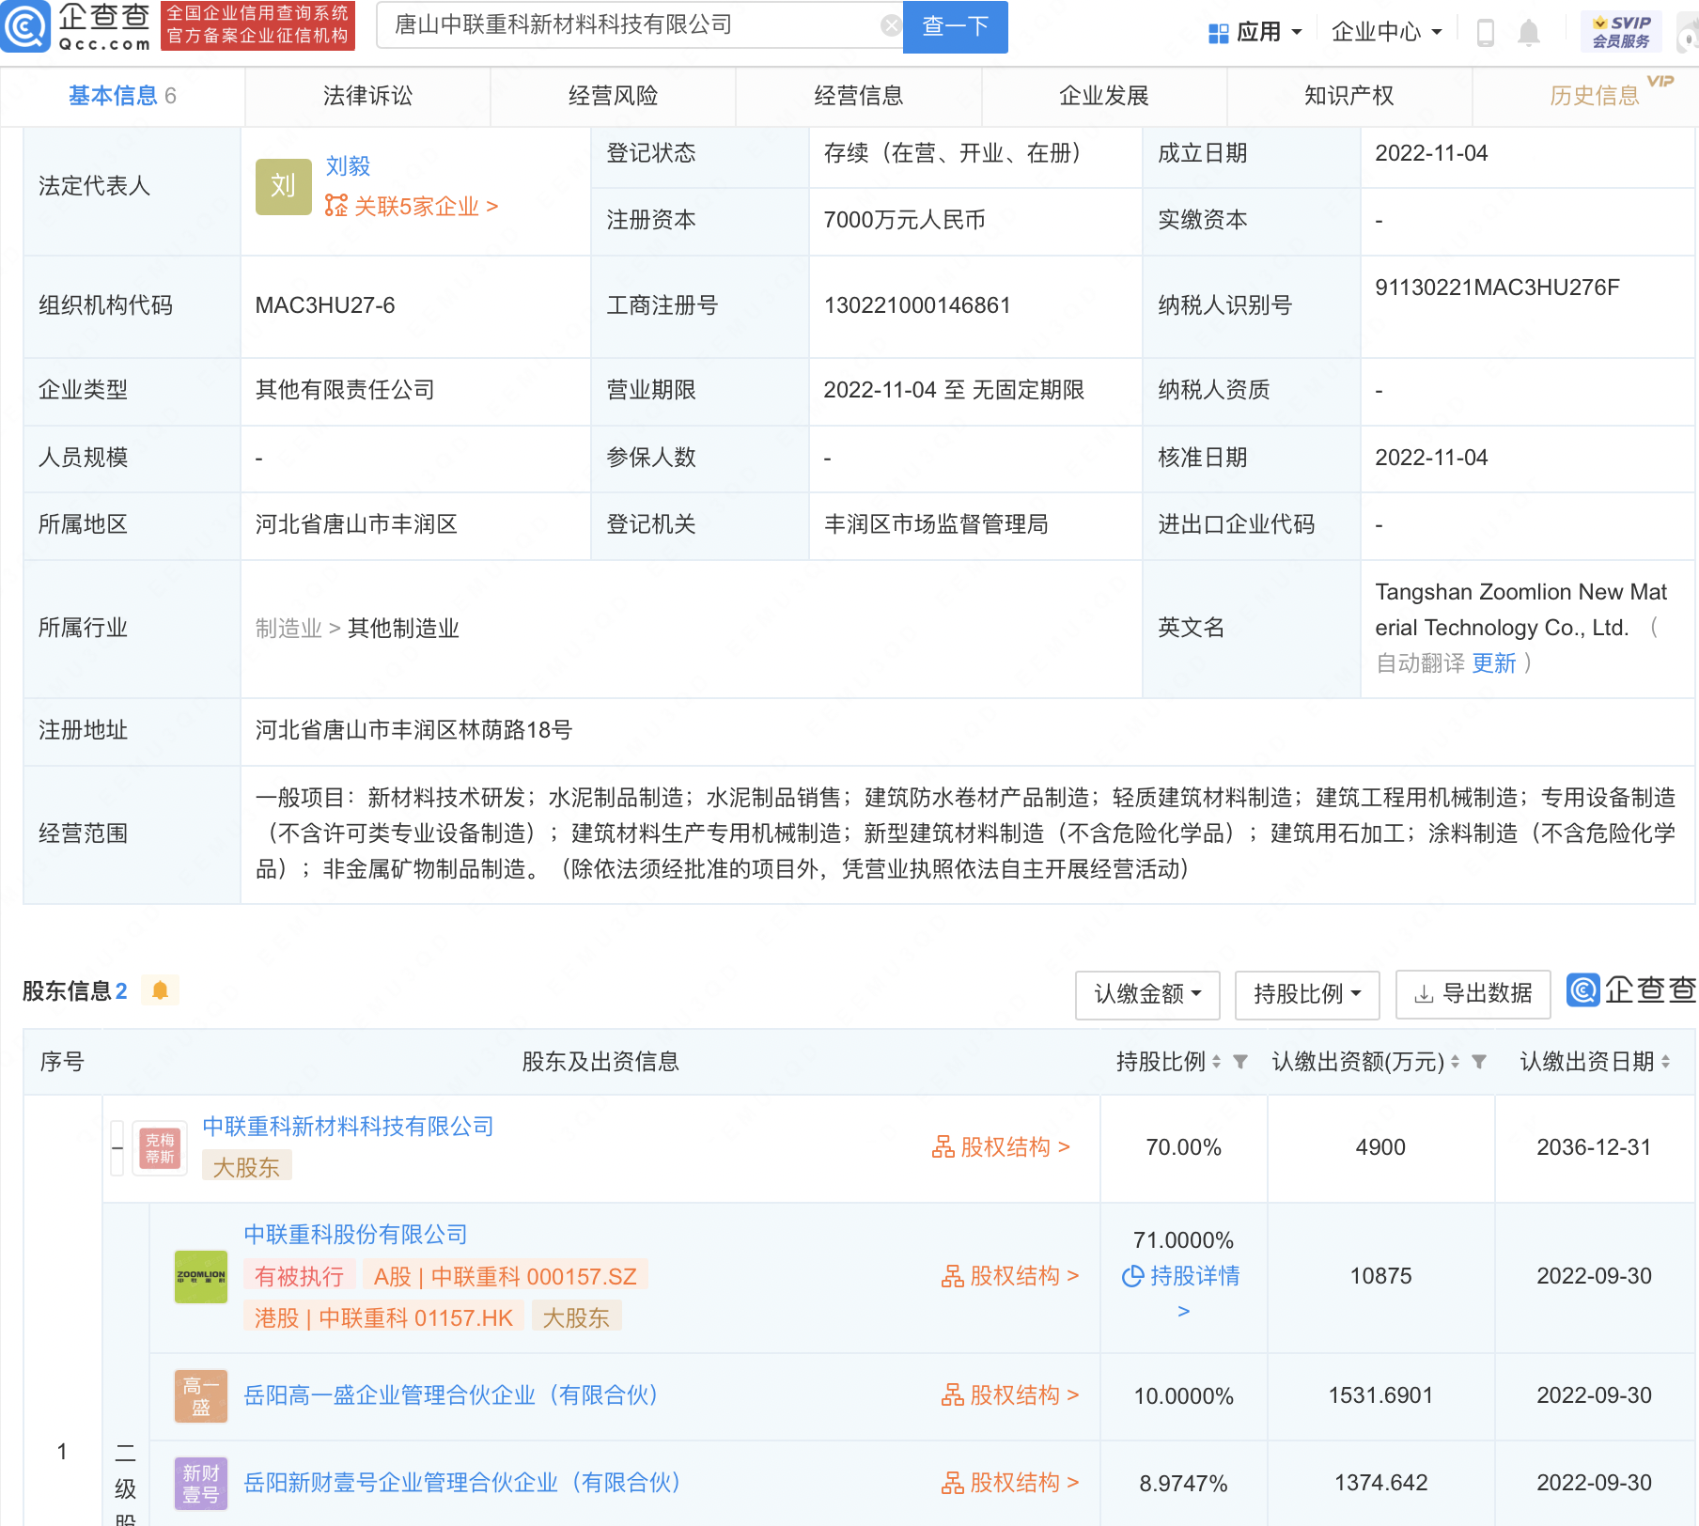The image size is (1699, 1526).
Task: Sort by 持股比例 column arrows
Action: [1216, 1062]
